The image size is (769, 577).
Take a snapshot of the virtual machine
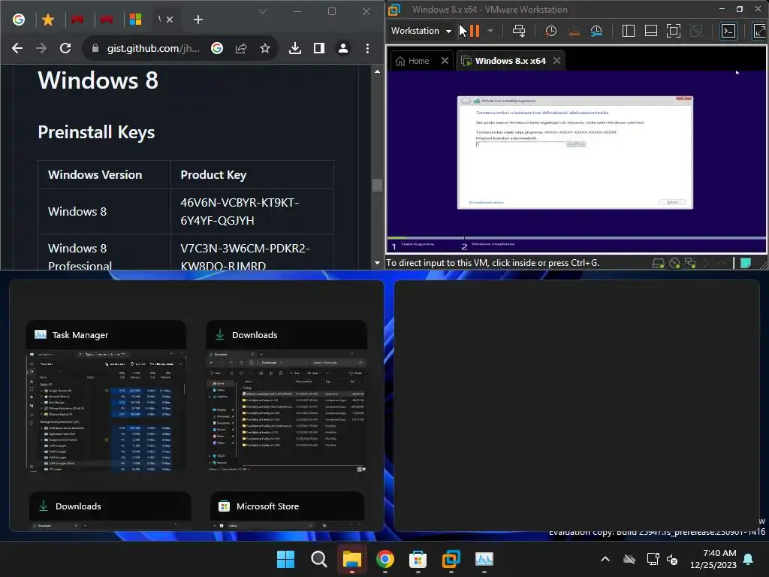(550, 31)
